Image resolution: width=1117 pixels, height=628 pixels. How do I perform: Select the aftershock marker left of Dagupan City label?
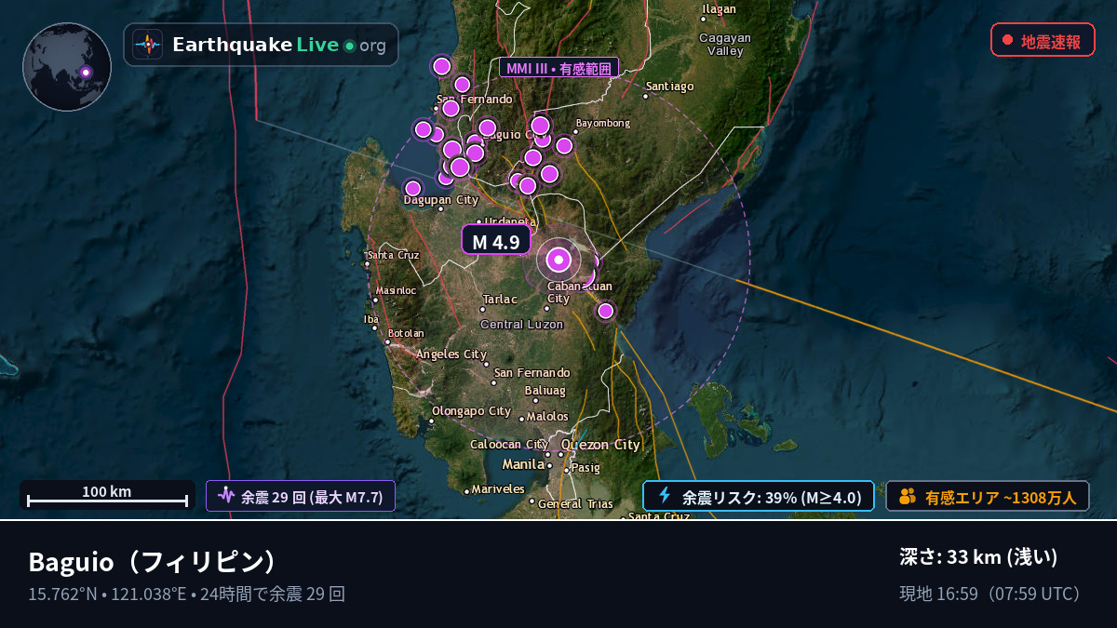coord(413,189)
